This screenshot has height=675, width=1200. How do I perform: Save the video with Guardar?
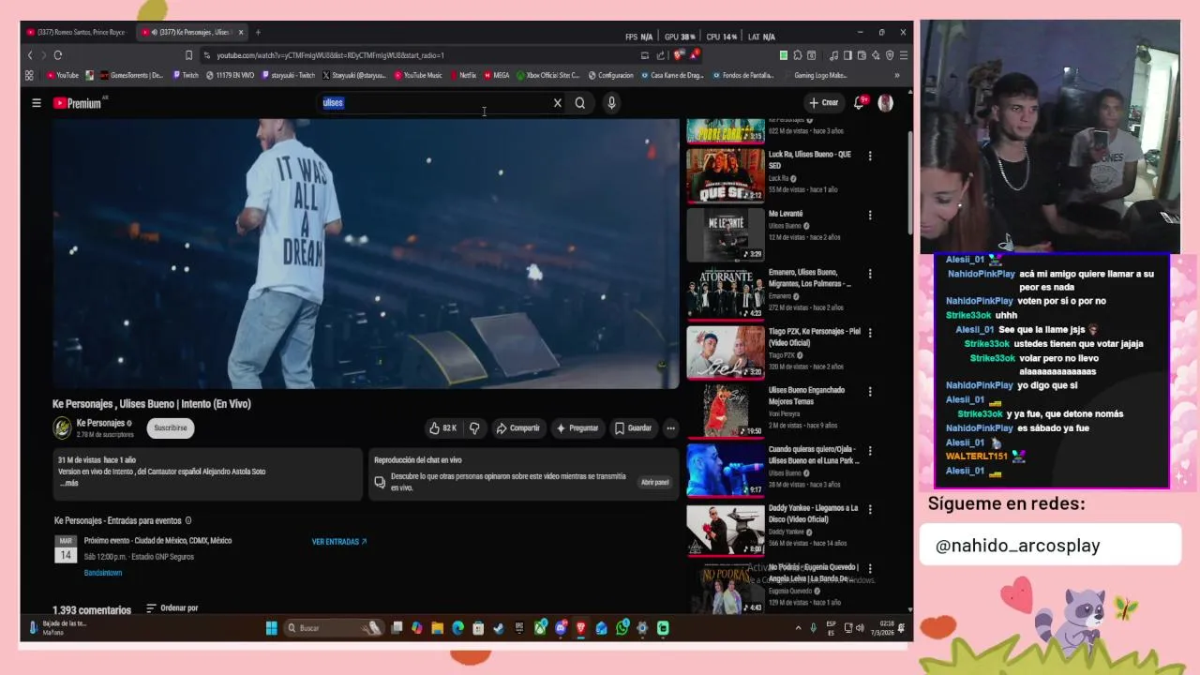tap(633, 428)
